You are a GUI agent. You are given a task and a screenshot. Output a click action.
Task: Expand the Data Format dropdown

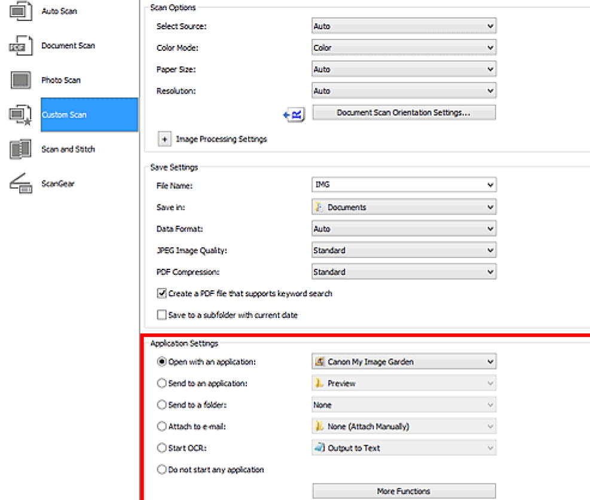[403, 229]
